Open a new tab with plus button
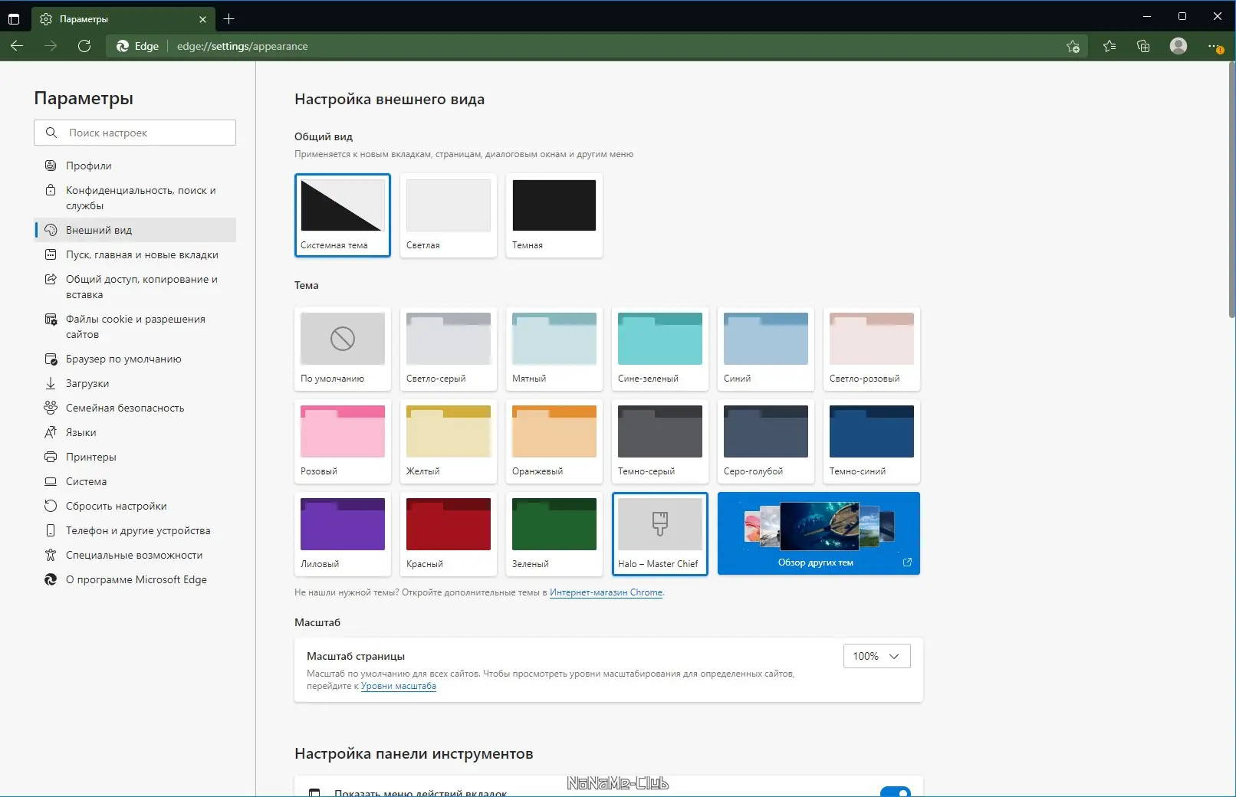1236x797 pixels. click(228, 18)
